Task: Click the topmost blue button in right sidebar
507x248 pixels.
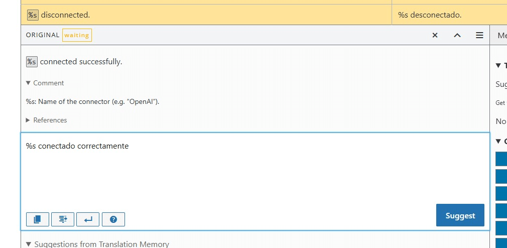Action: pyautogui.click(x=501, y=159)
